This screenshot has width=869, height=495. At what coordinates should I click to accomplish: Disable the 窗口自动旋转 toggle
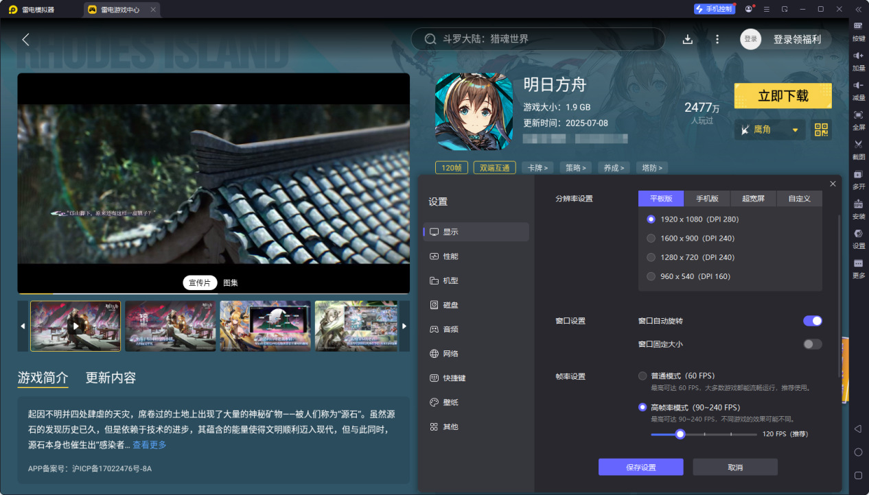click(813, 320)
